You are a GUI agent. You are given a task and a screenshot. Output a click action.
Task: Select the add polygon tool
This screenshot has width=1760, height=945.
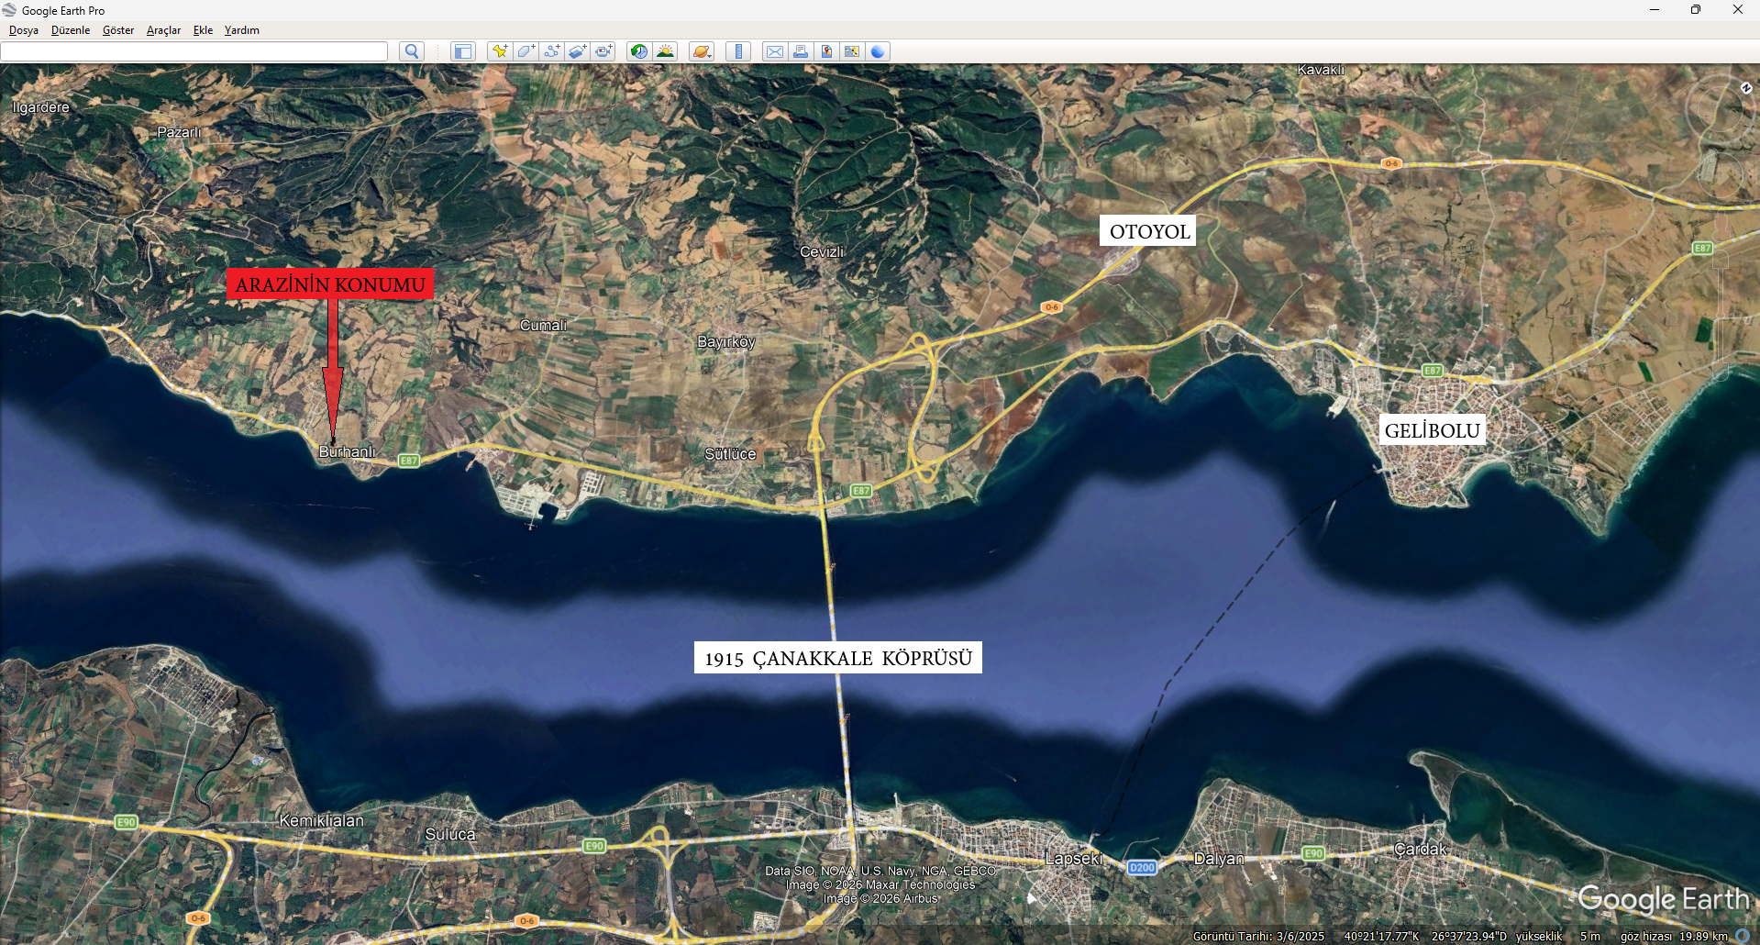(526, 51)
